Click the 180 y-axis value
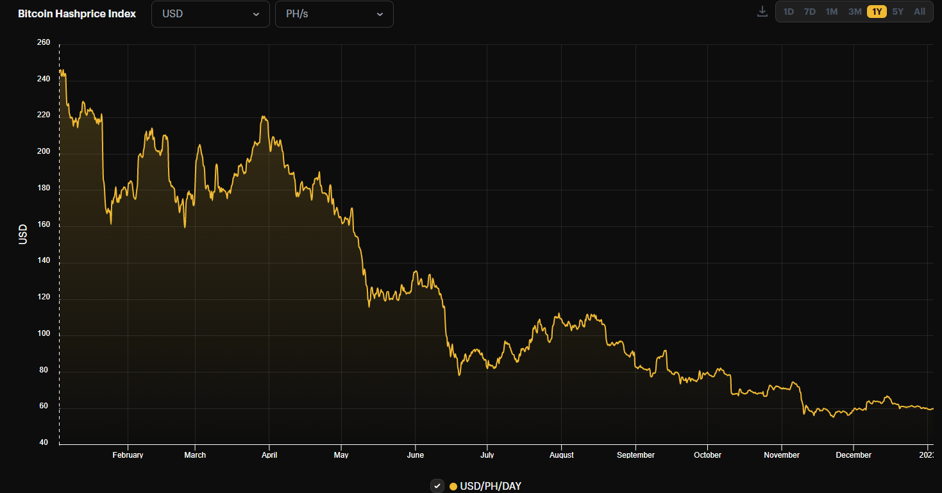The width and height of the screenshot is (942, 493). [x=44, y=188]
